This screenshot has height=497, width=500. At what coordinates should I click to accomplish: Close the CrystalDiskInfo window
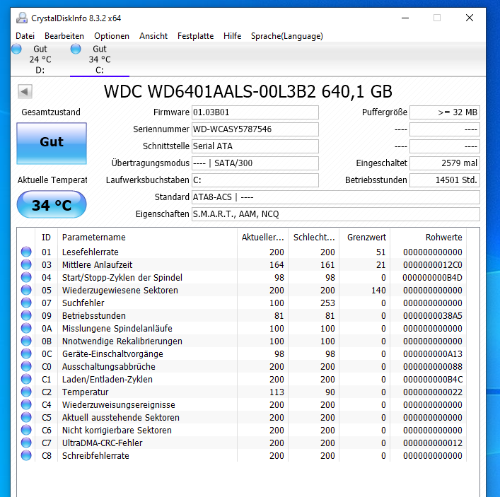[x=470, y=18]
